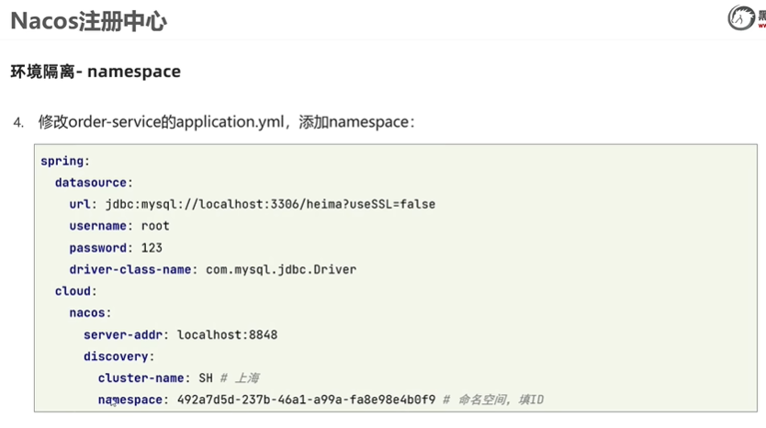Click the "Nacos注册中心" slide title
The height and width of the screenshot is (428, 766).
[x=88, y=20]
